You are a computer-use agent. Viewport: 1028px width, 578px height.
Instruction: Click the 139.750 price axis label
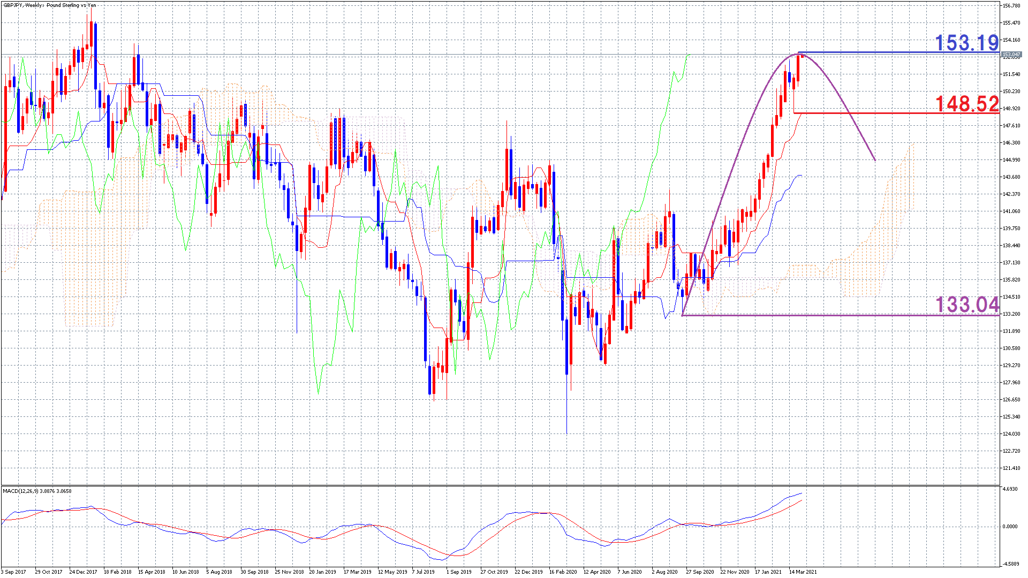tap(1011, 229)
